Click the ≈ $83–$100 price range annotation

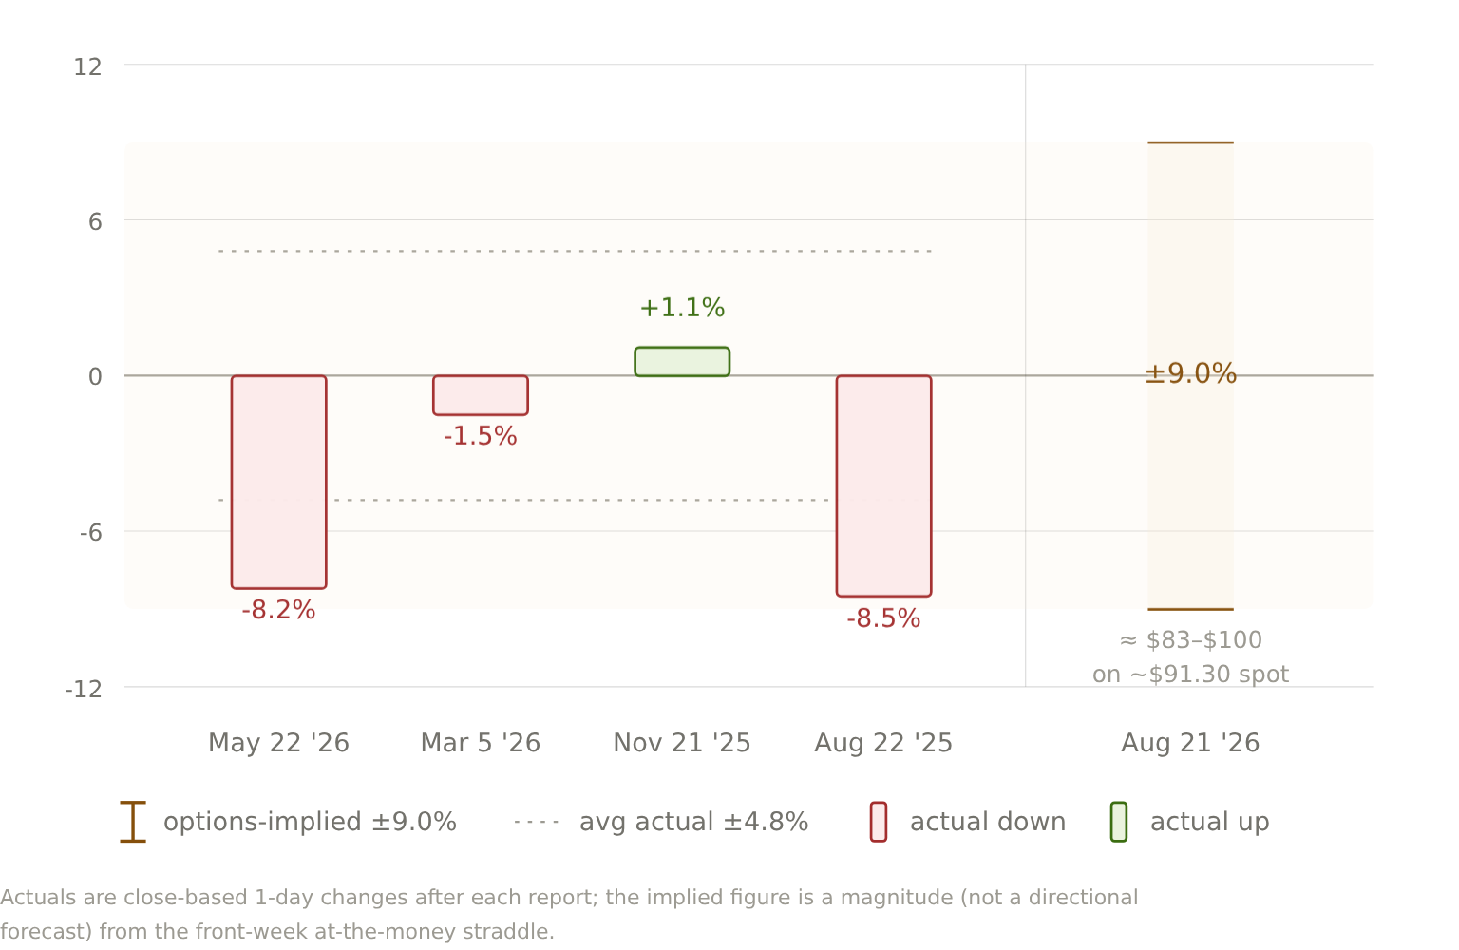point(1190,640)
